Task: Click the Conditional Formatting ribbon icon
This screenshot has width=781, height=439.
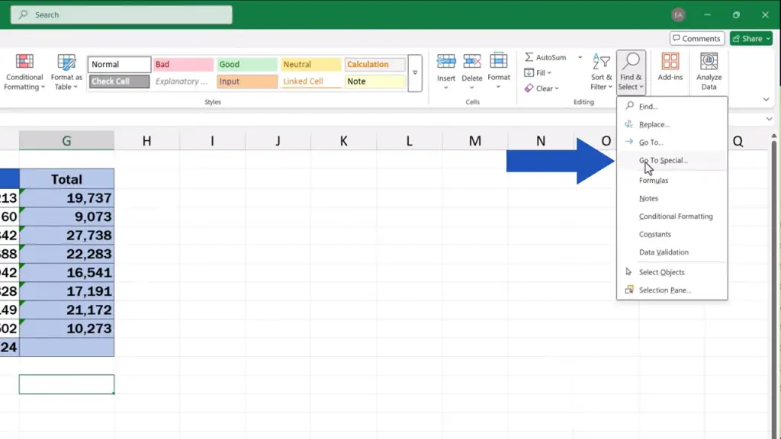Action: (x=24, y=62)
